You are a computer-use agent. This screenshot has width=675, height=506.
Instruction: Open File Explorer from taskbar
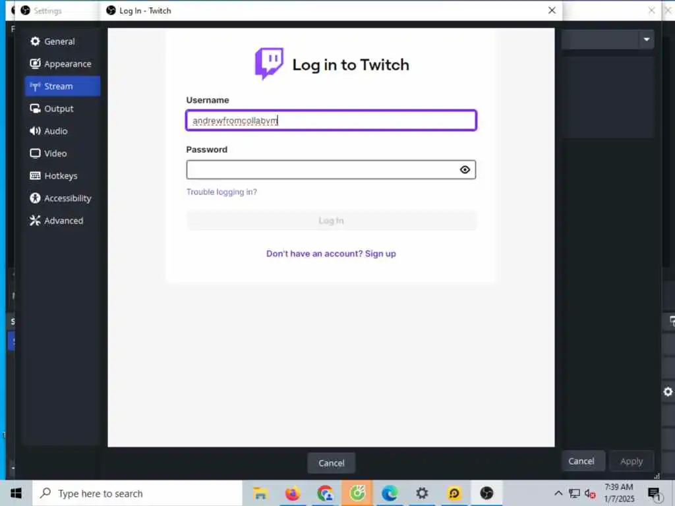pyautogui.click(x=260, y=493)
